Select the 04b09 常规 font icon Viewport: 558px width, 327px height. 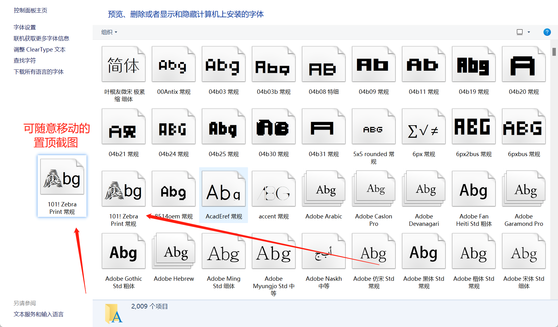(374, 64)
